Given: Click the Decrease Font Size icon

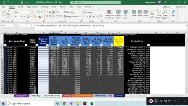Looking at the screenshot, I should (42, 12).
